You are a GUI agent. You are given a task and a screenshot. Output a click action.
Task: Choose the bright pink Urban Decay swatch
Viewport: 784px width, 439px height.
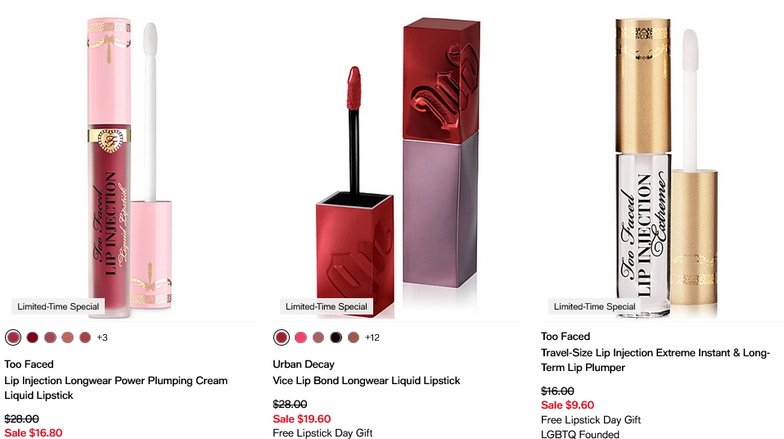pyautogui.click(x=300, y=337)
